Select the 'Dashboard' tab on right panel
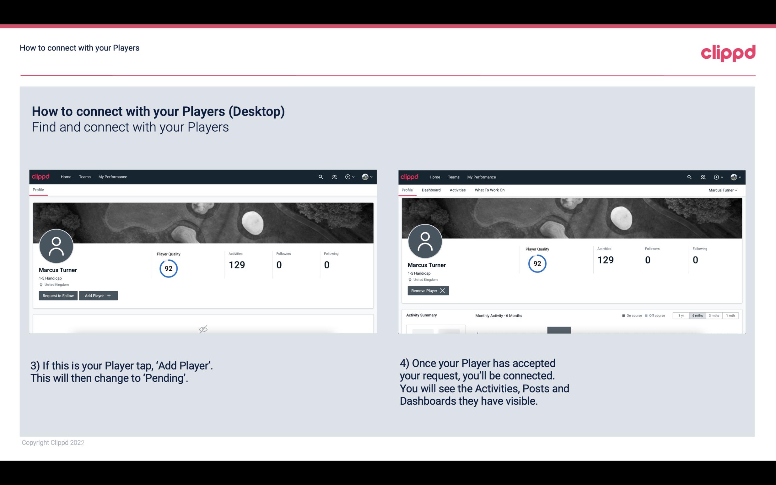 [x=432, y=190]
